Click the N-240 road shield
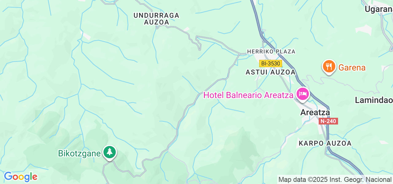This screenshot has height=184, width=393. click(x=328, y=121)
